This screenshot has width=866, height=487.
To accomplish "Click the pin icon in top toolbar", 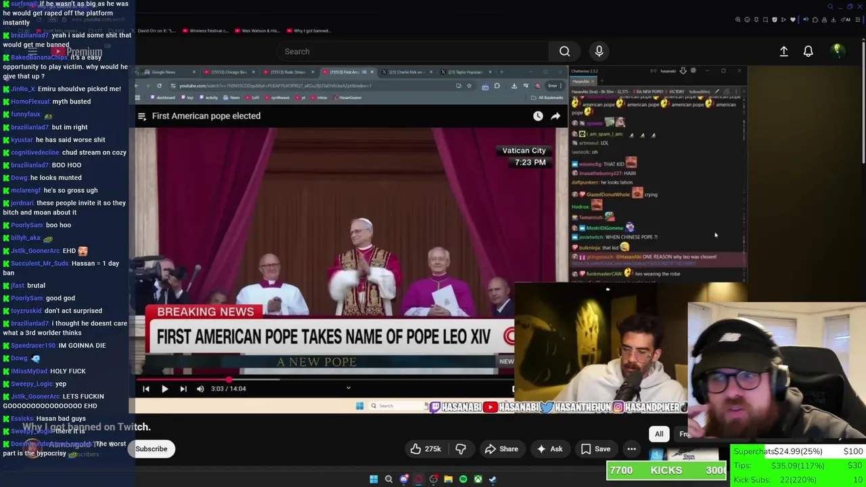I will pyautogui.click(x=756, y=20).
